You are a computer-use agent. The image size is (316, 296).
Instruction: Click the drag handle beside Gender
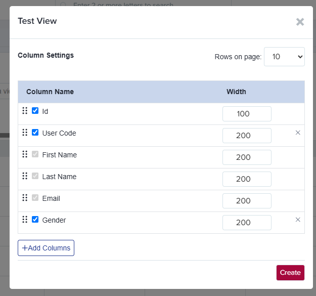click(x=25, y=220)
